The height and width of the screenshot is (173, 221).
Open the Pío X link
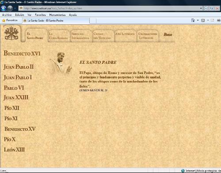click(10, 139)
